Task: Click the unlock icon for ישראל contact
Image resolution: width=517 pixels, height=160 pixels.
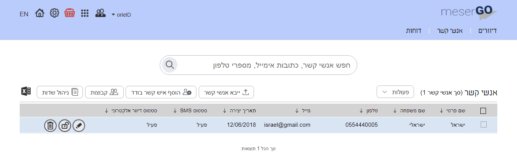Action: pyautogui.click(x=65, y=125)
